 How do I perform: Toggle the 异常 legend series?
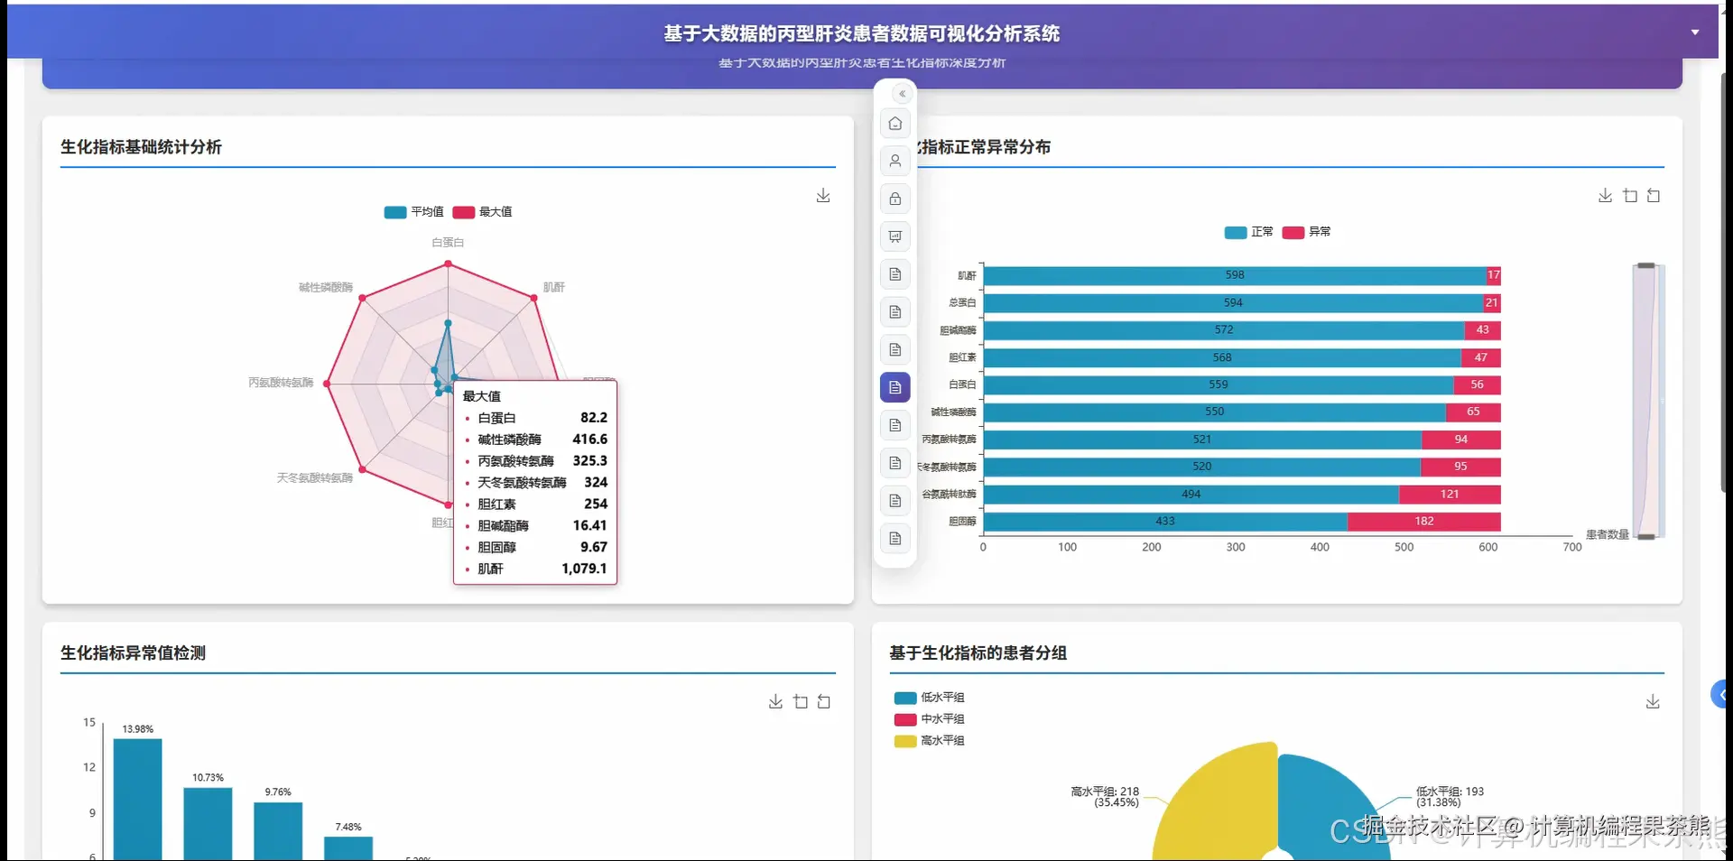pyautogui.click(x=1306, y=232)
